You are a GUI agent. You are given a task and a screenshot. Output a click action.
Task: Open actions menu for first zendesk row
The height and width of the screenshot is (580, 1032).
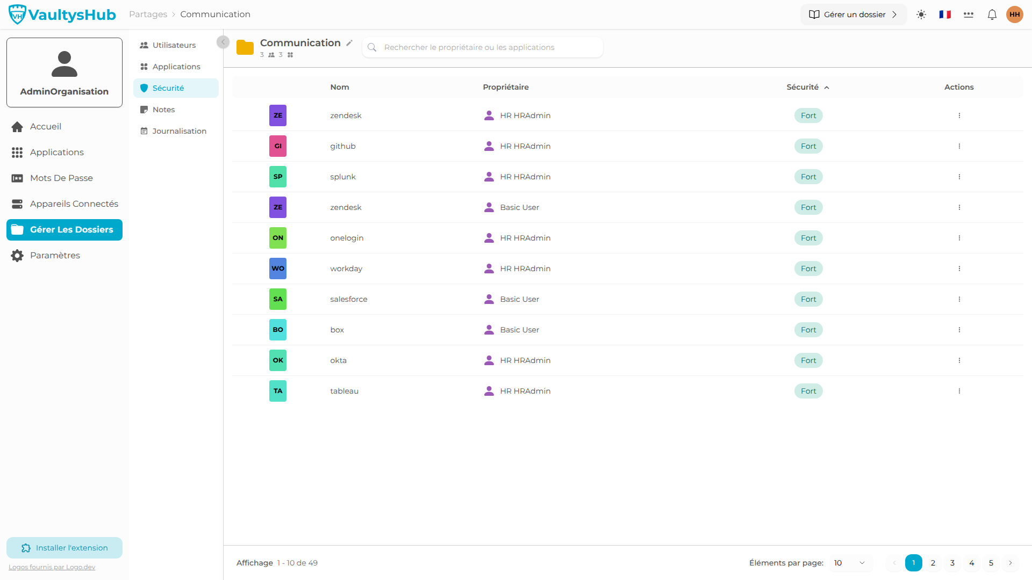click(959, 115)
